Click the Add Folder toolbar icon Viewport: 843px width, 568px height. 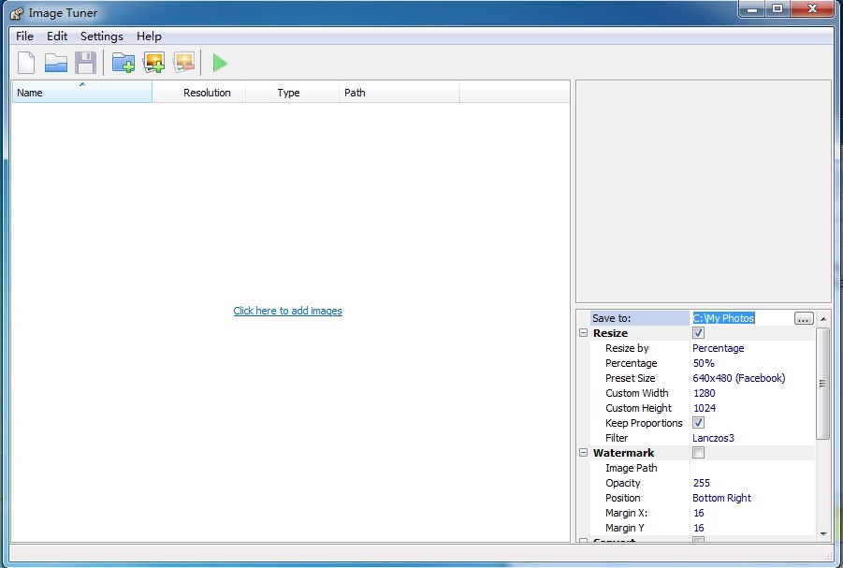[x=123, y=63]
